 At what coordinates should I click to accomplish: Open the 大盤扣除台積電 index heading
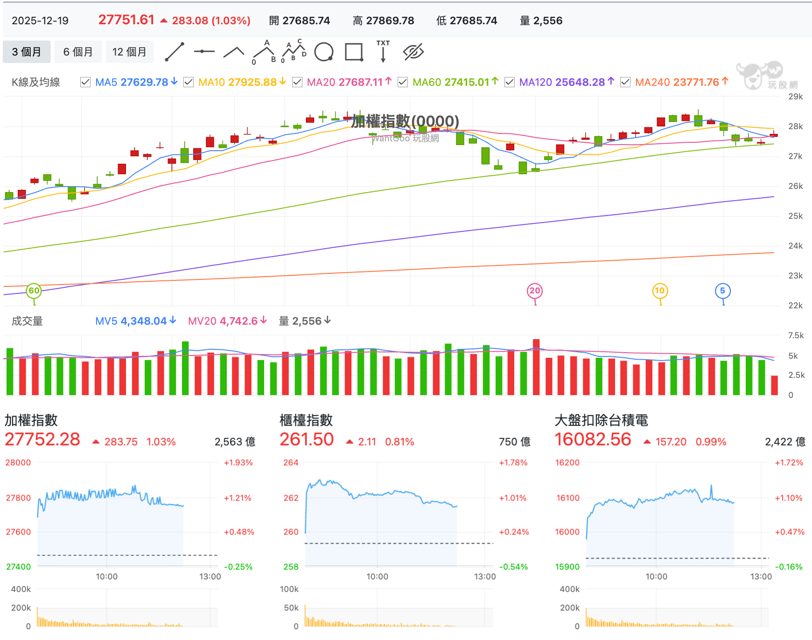601,420
